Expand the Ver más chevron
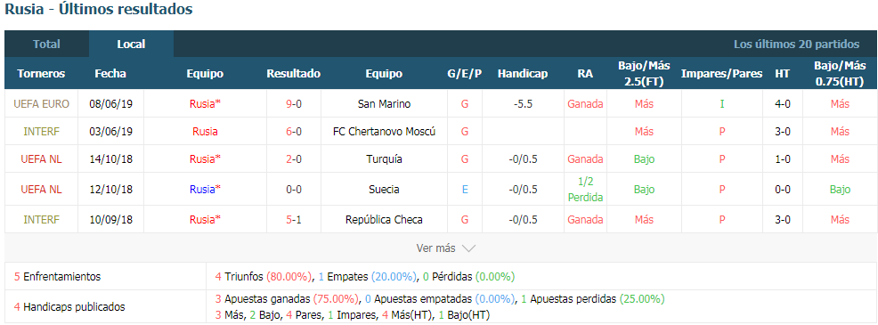 (x=469, y=248)
